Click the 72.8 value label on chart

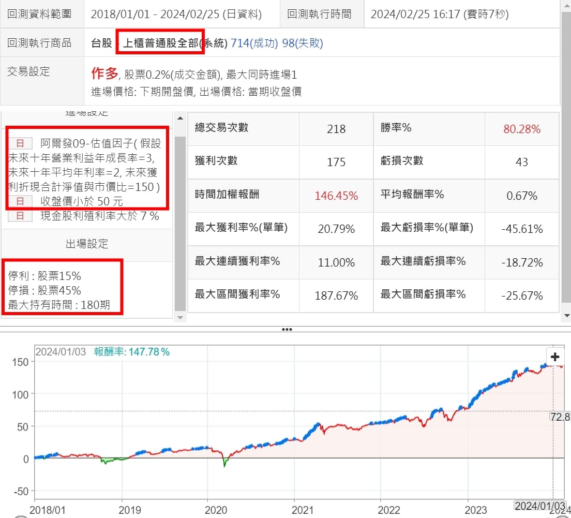[560, 417]
